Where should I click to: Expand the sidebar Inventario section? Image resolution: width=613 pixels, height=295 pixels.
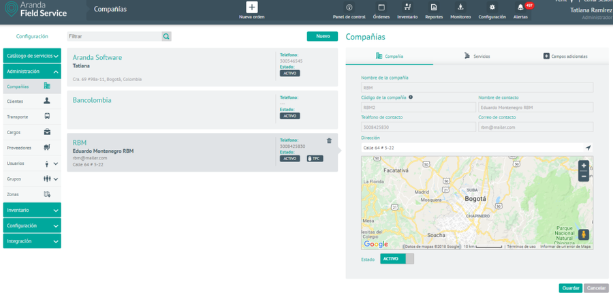pos(32,210)
